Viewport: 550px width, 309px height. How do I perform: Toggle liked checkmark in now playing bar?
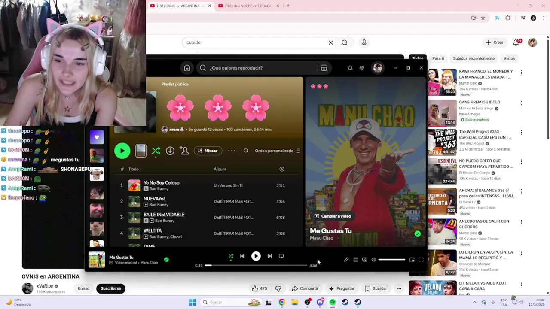[166, 260]
